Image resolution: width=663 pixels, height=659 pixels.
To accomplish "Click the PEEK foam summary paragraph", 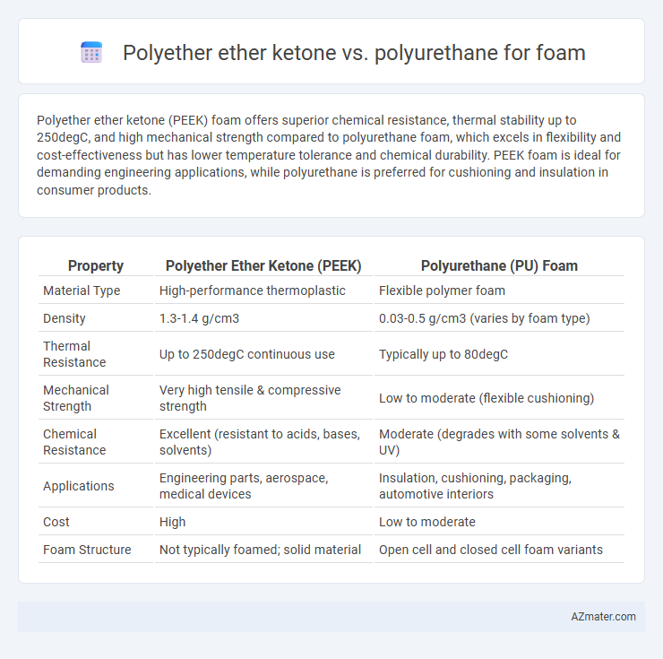I will tap(329, 155).
